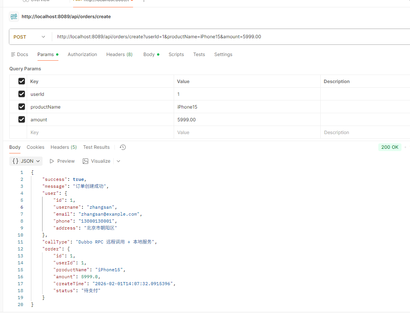410x313 pixels.
Task: Show the response Cookies tab
Action: [x=36, y=147]
